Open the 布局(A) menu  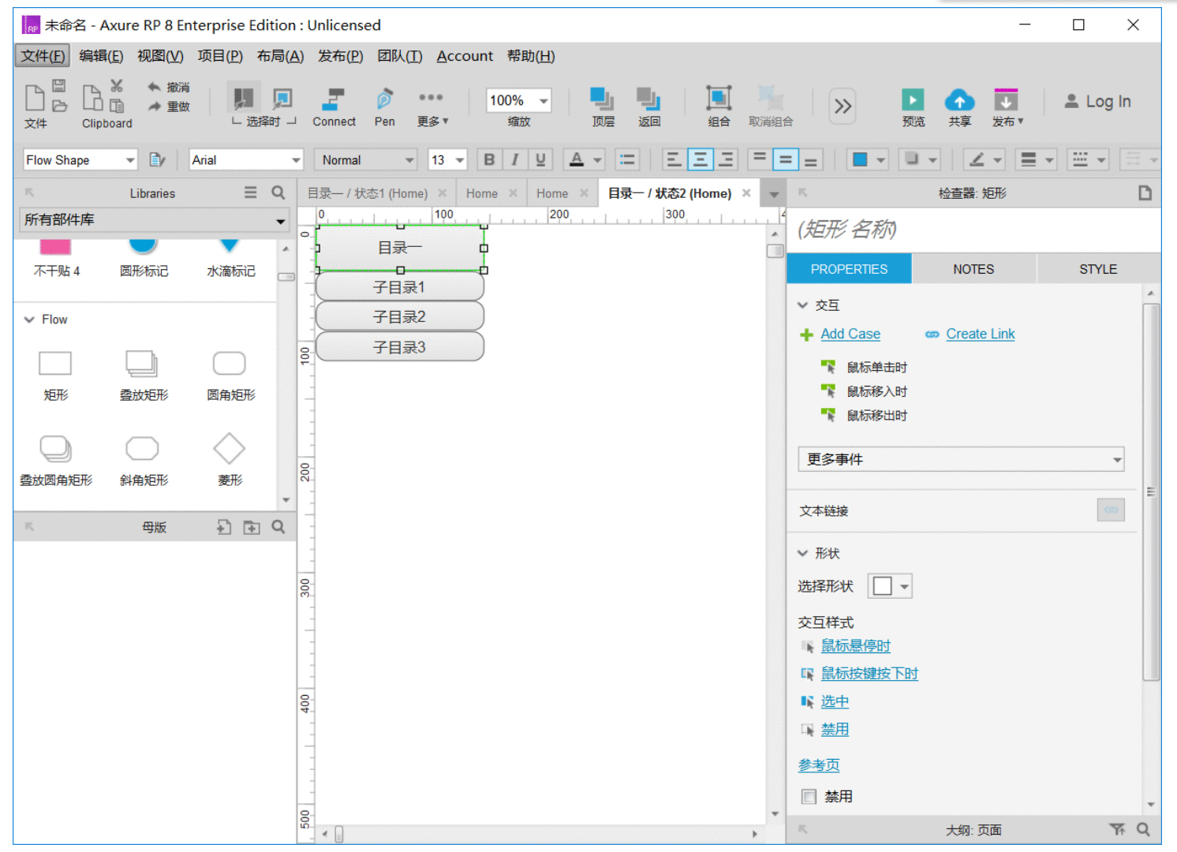(280, 56)
